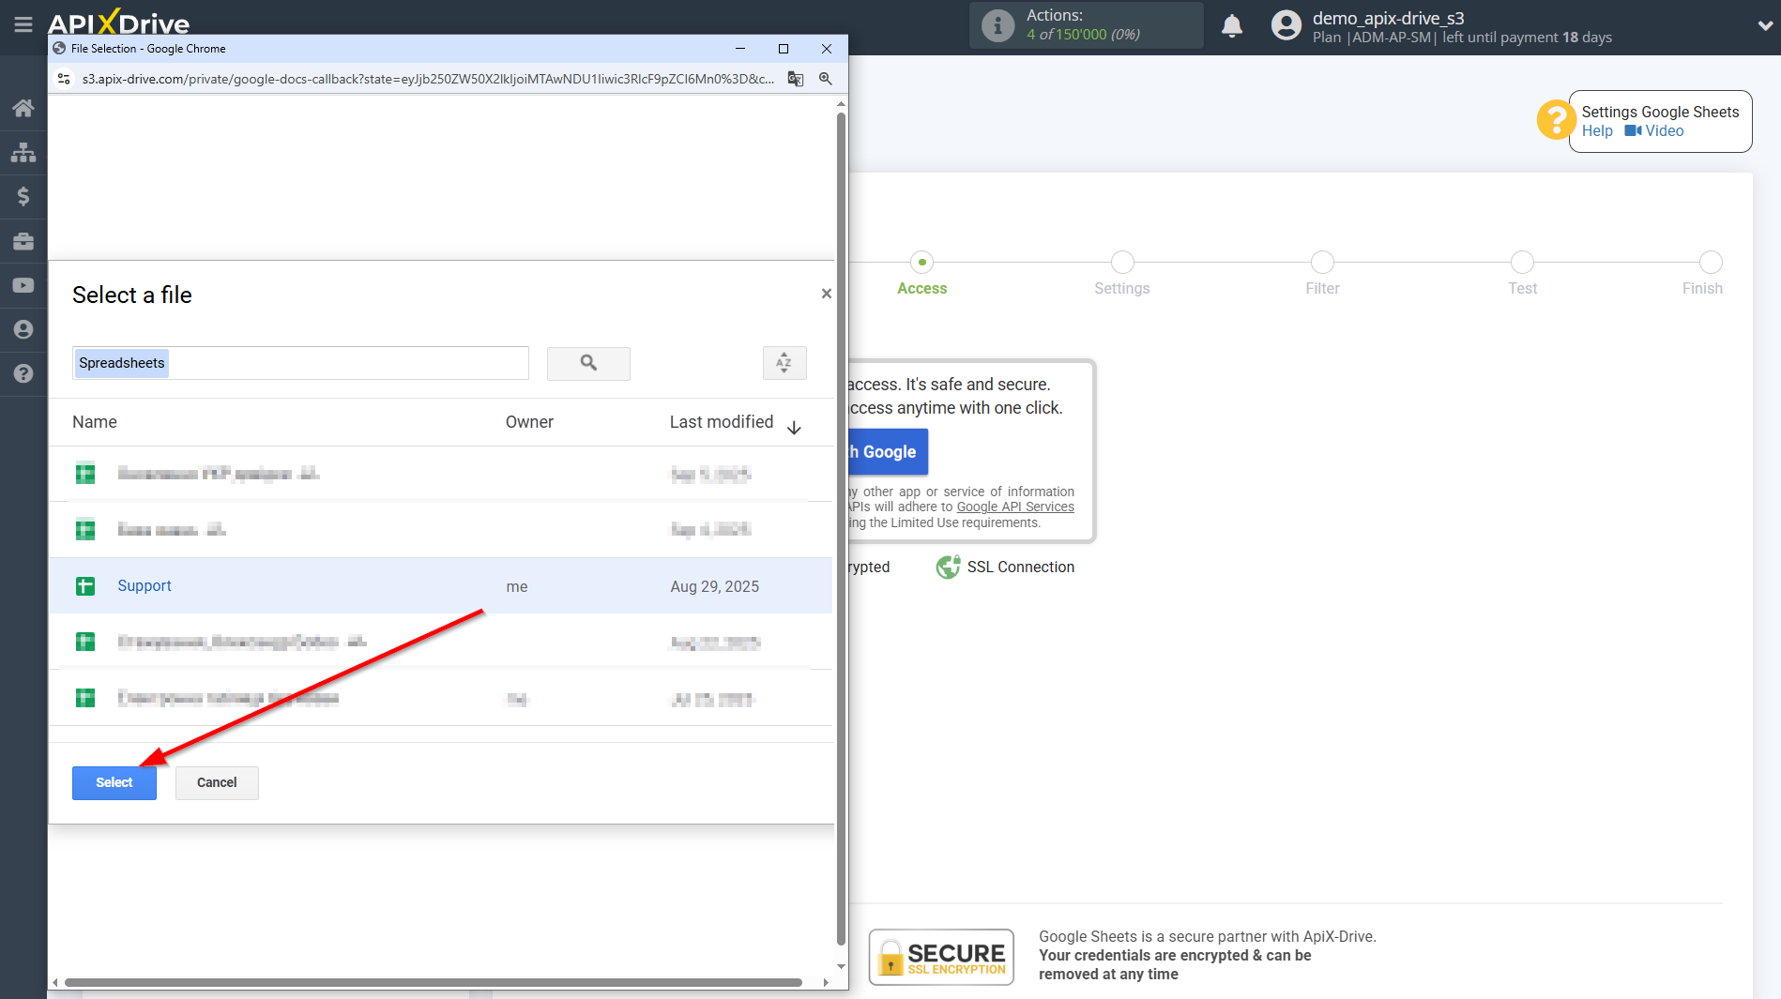This screenshot has width=1781, height=999.
Task: Open the connections sitemap icon in sidebar
Action: point(23,152)
